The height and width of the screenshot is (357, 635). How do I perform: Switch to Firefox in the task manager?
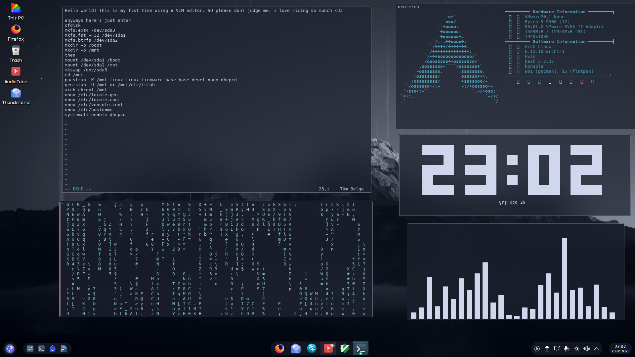click(279, 348)
